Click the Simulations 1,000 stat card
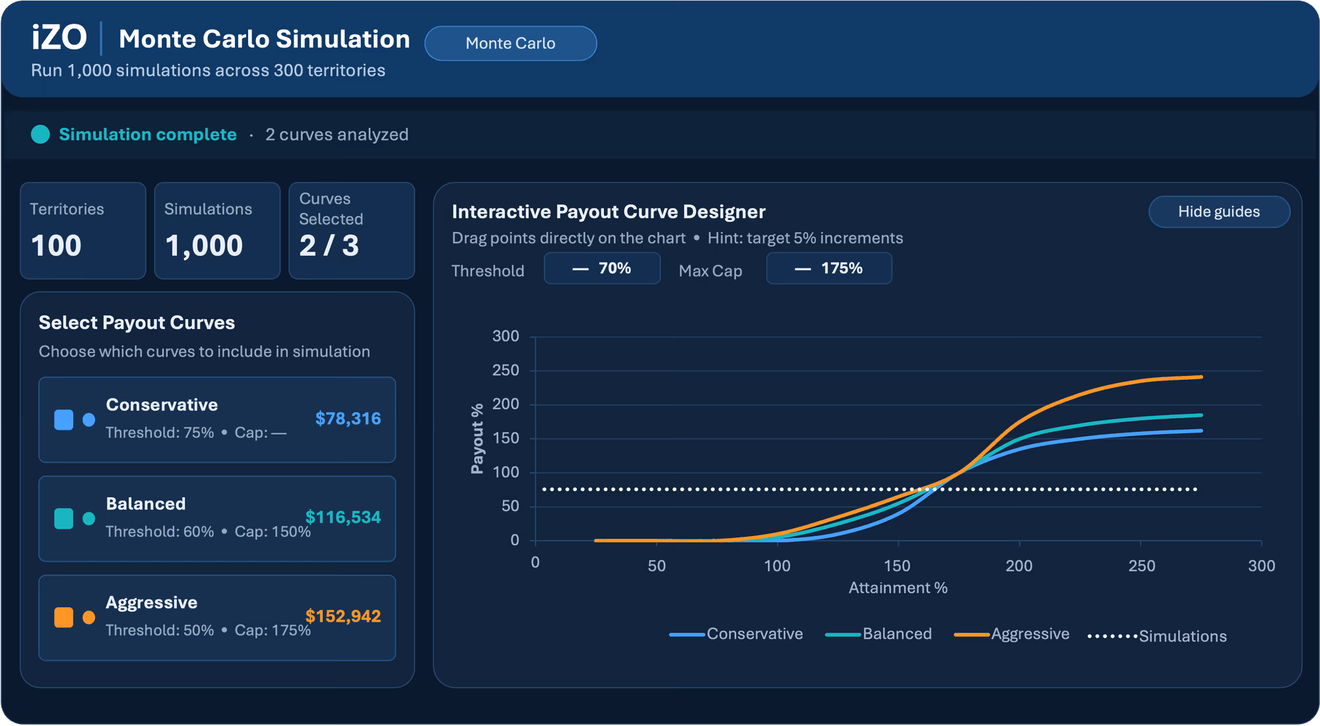Screen dimensions: 1320x726 pyautogui.click(x=217, y=231)
